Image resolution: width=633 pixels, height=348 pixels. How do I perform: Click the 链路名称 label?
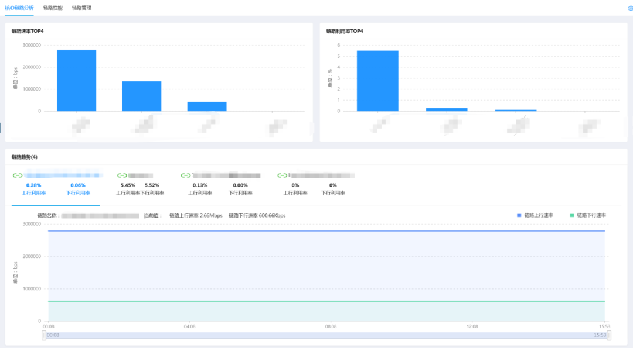point(48,215)
